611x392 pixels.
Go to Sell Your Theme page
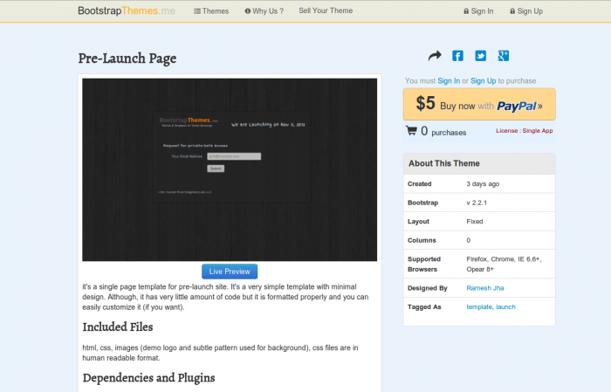click(326, 11)
